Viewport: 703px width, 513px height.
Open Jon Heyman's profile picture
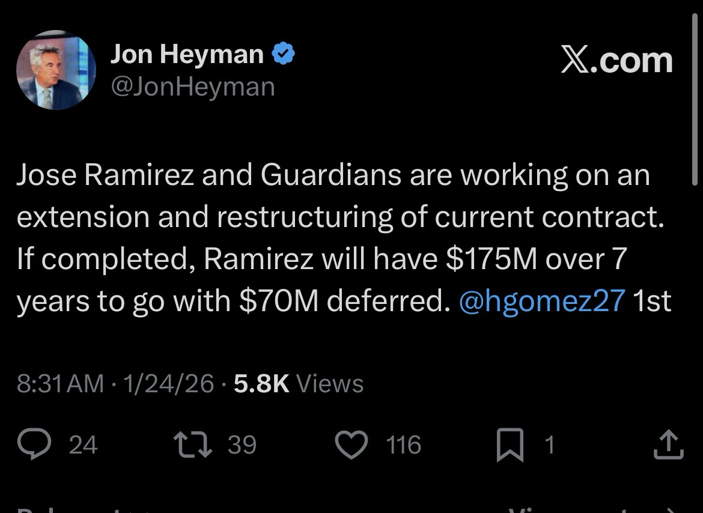click(56, 70)
